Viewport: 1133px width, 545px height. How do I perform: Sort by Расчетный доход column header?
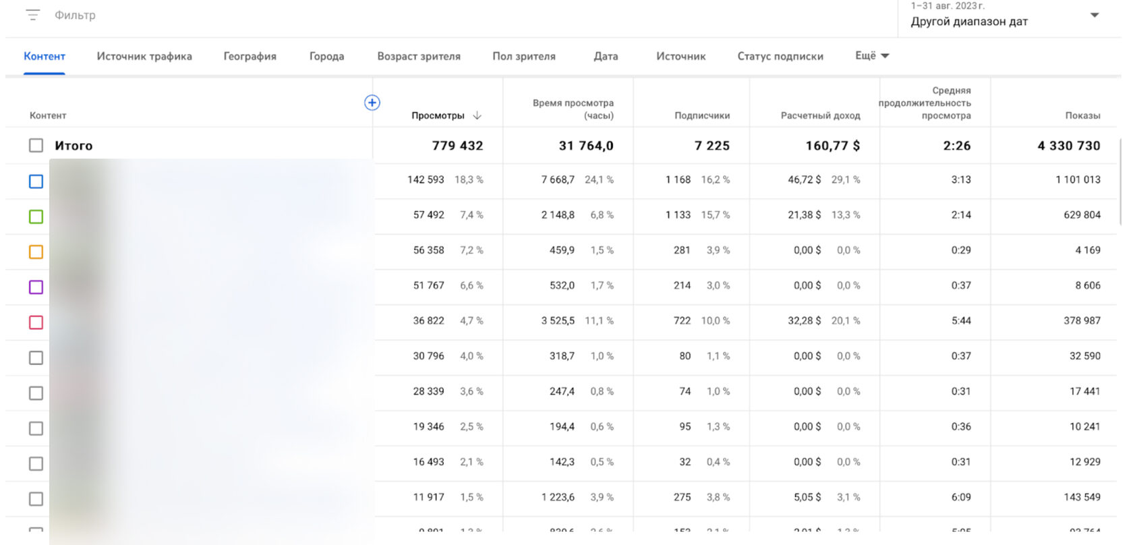click(x=821, y=115)
